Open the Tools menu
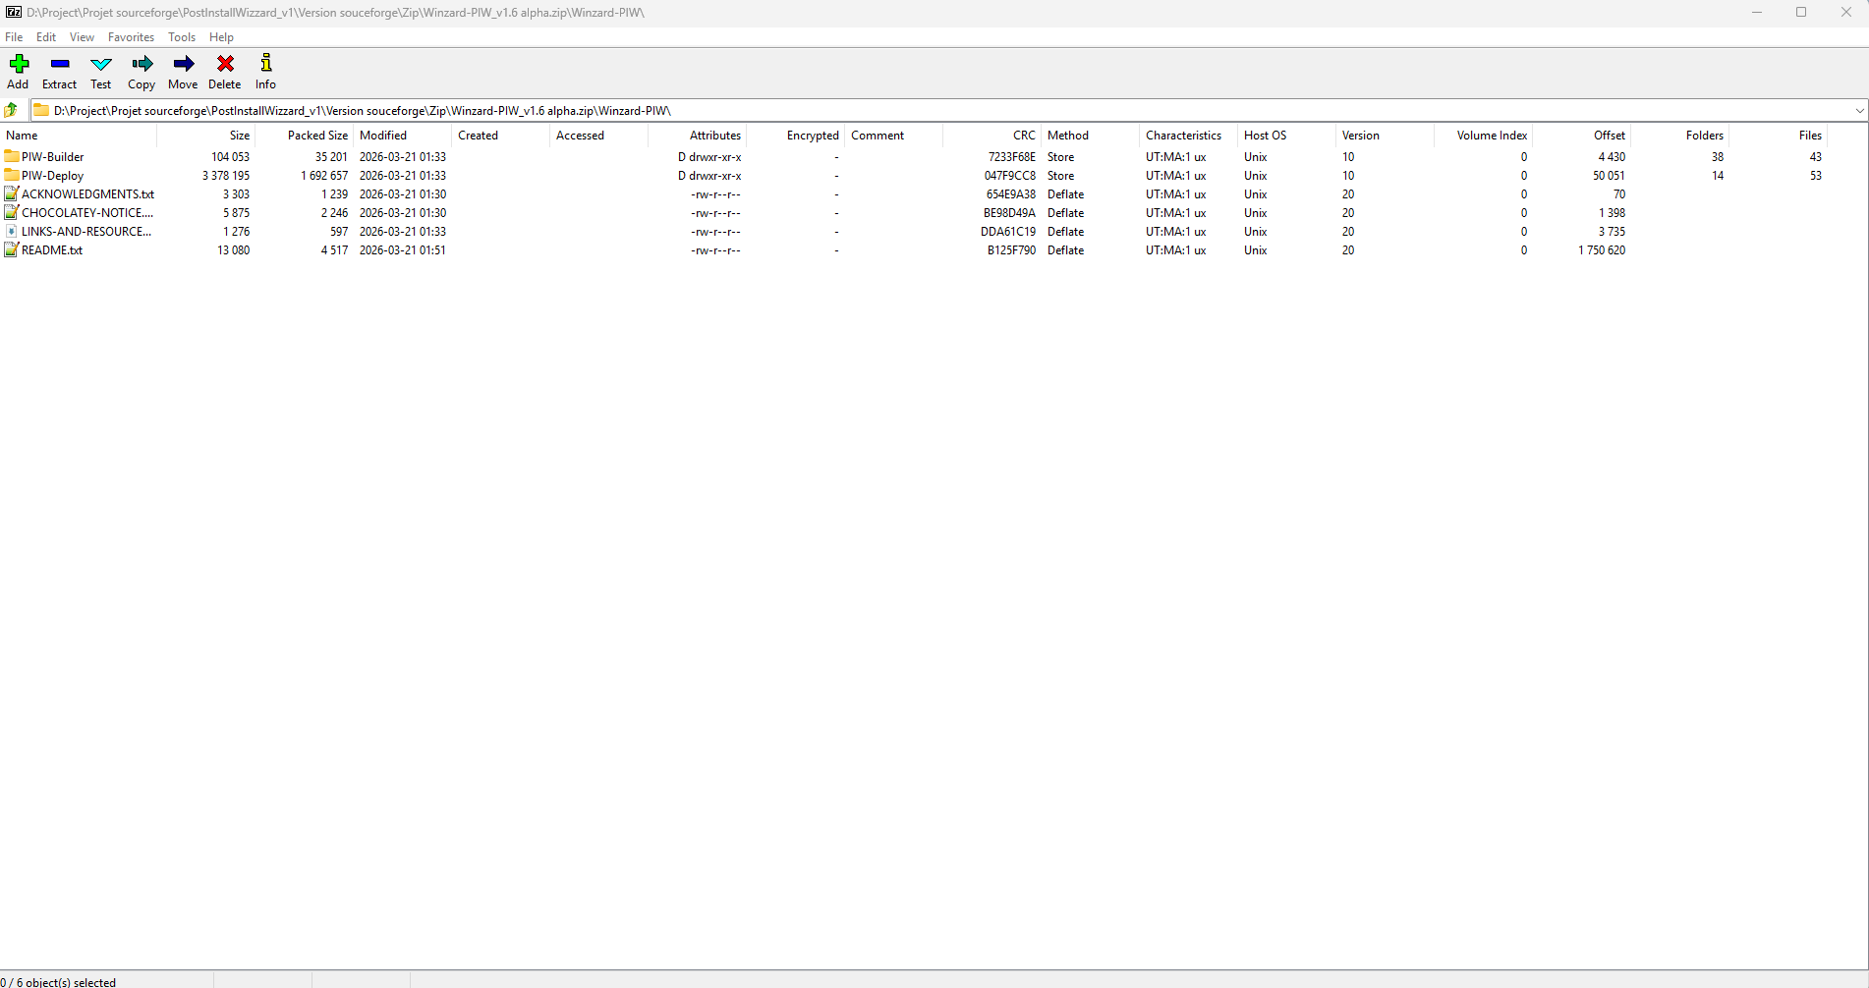Screen dimensions: 1869x988 (x=182, y=37)
